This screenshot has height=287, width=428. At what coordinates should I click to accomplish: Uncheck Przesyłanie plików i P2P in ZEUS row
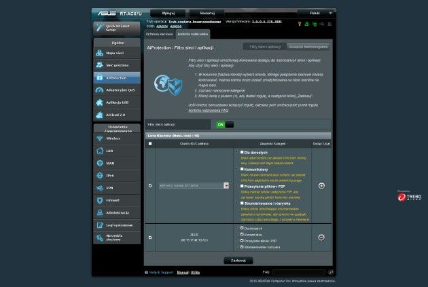242,240
